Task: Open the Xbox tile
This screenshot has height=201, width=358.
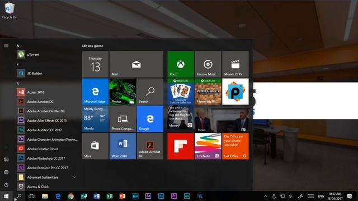Action: coord(181,64)
